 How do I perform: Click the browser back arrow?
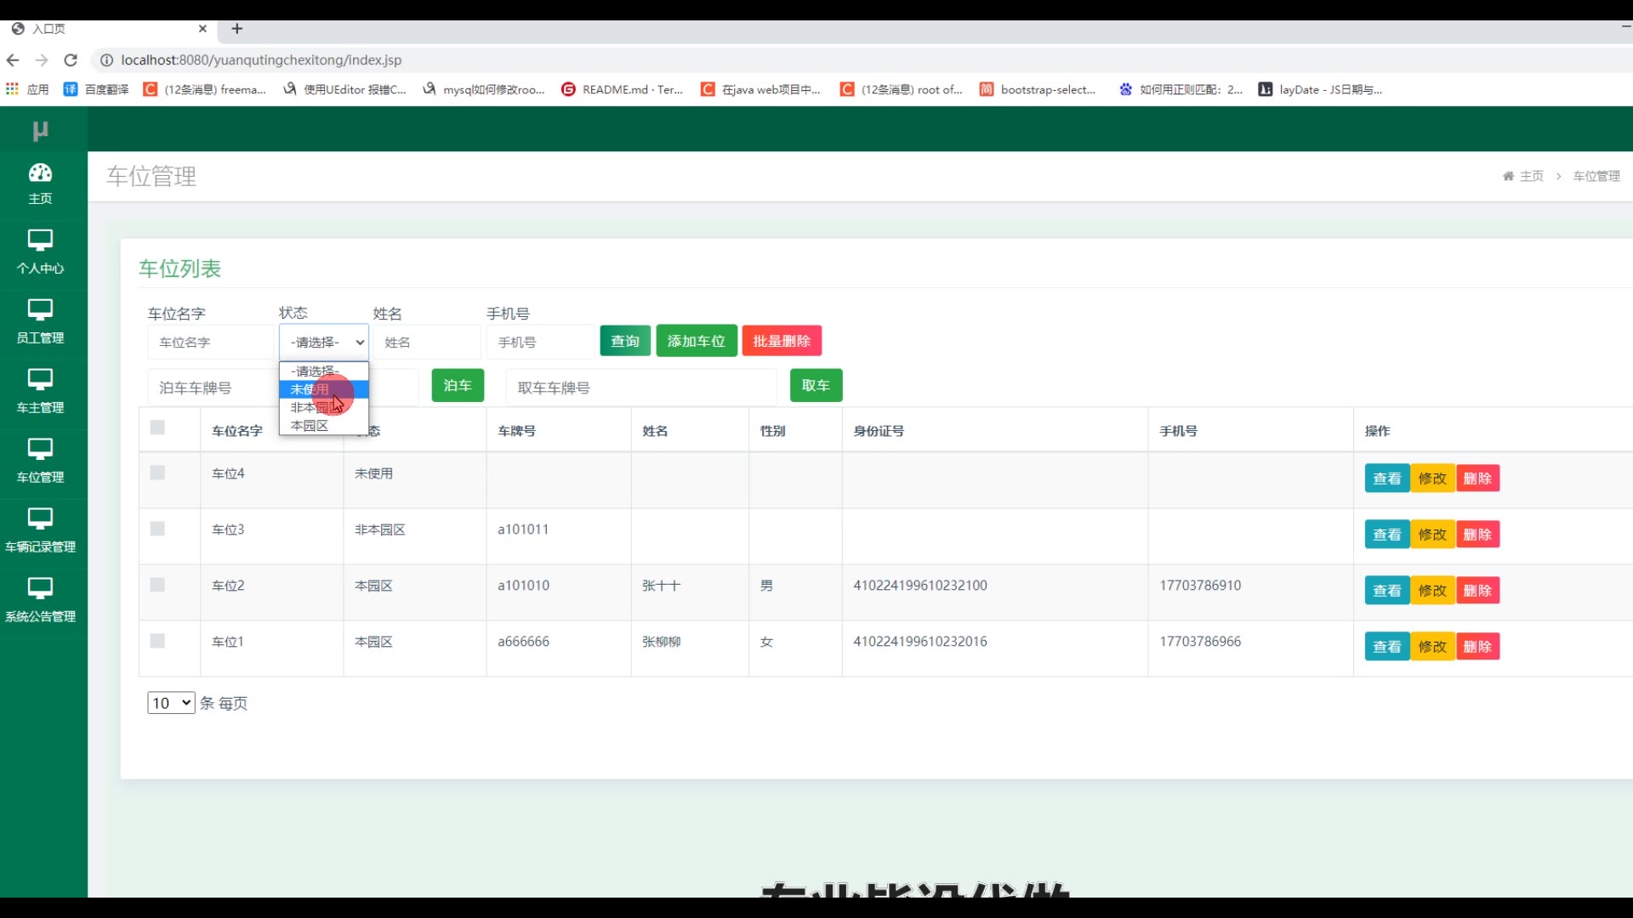(13, 60)
